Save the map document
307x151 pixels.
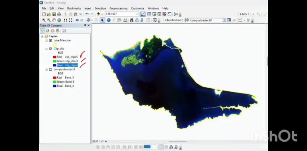[54, 14]
